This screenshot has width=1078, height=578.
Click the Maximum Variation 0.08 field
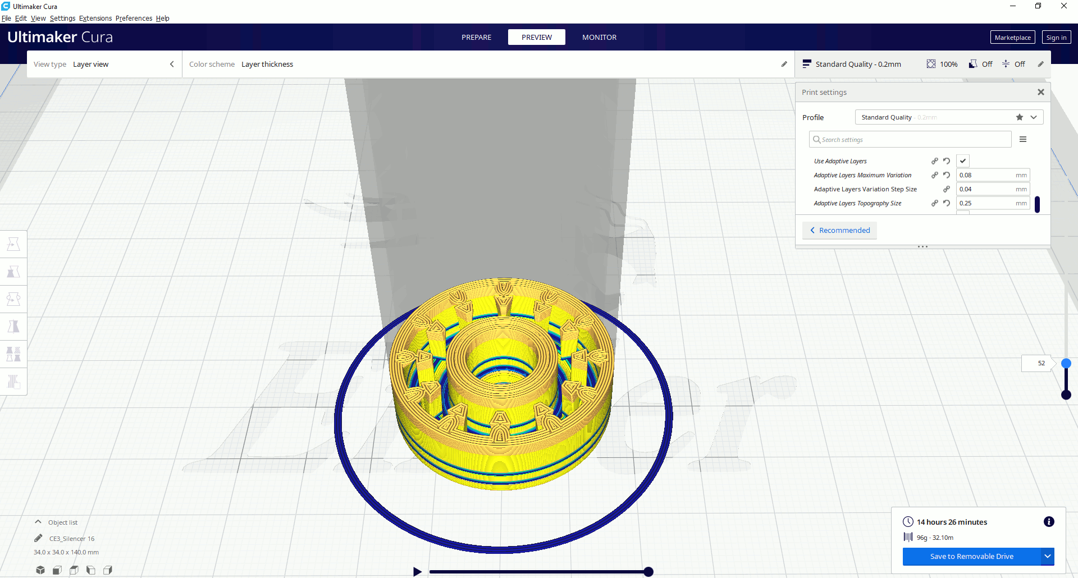(x=993, y=175)
